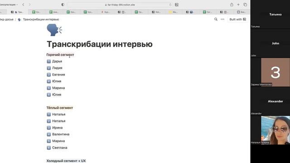This screenshot has height=163, width=290.
Task: Open a new tab with plus icon
Action: click(x=238, y=5)
